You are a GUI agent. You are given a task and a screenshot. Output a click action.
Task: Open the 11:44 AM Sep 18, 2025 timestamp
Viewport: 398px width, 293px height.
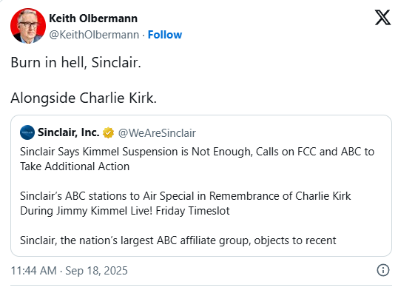[69, 270]
